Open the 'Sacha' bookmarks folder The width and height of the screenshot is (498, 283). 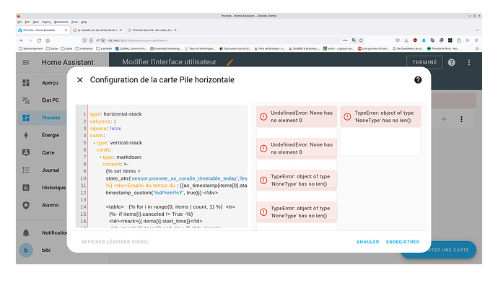click(x=52, y=48)
